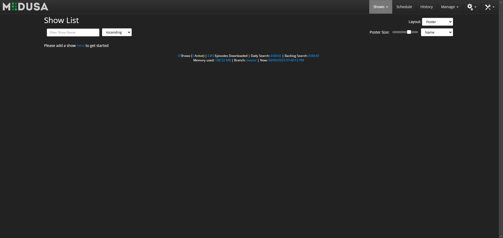Go to the Schedule page
The image size is (503, 238).
404,7
